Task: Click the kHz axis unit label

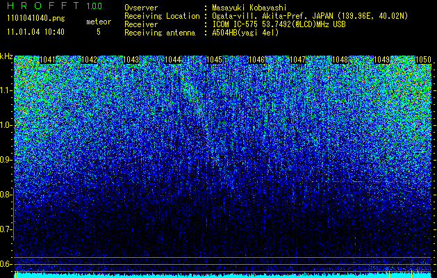Action: 6,56
